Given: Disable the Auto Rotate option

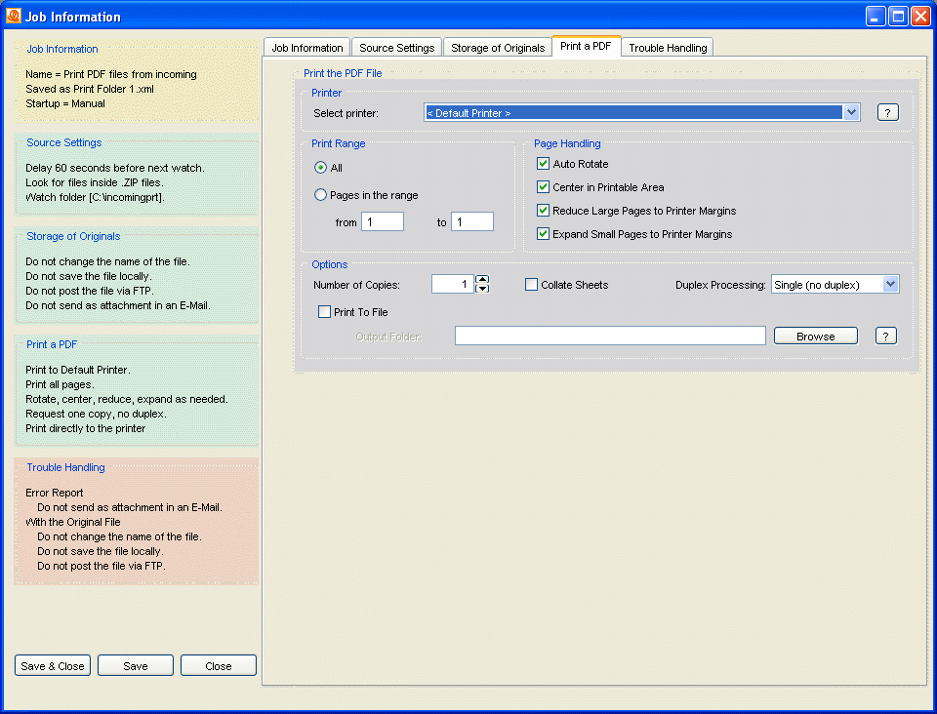Looking at the screenshot, I should [x=544, y=163].
